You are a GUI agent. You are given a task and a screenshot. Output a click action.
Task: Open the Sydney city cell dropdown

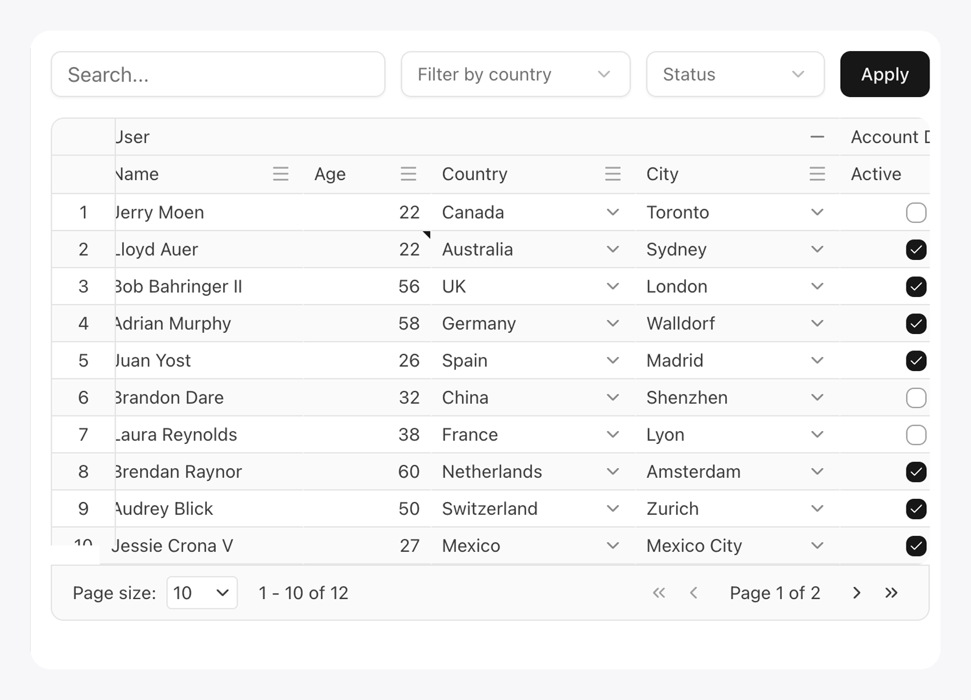pos(817,250)
